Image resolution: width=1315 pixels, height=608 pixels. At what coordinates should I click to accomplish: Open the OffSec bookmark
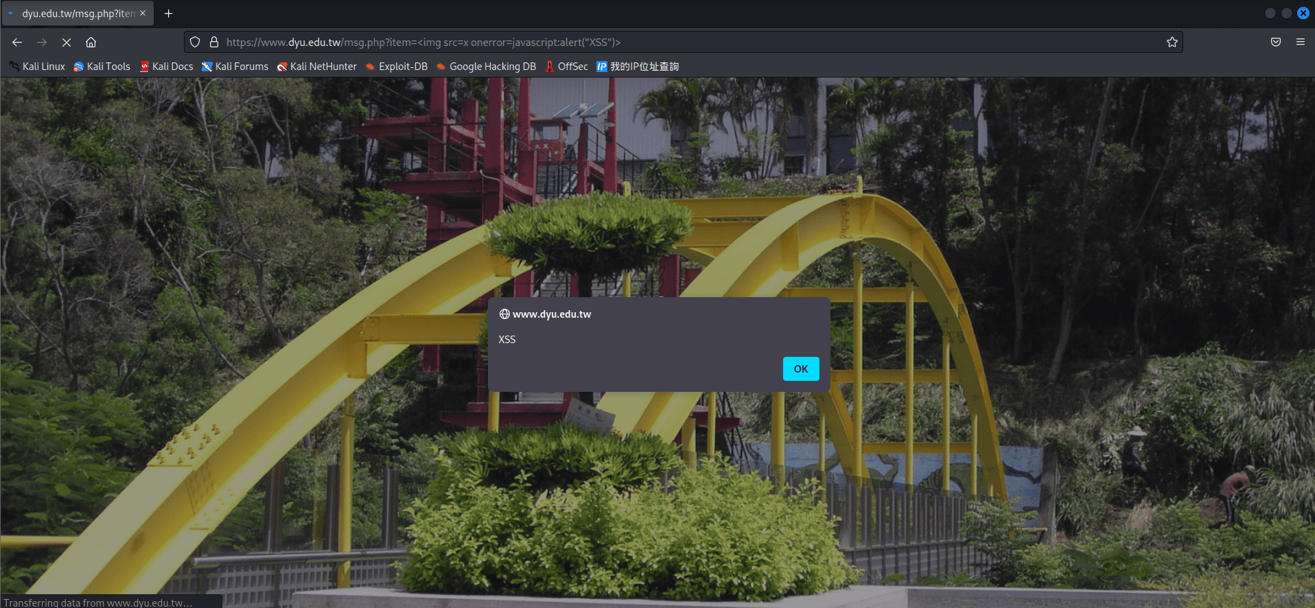click(x=566, y=67)
